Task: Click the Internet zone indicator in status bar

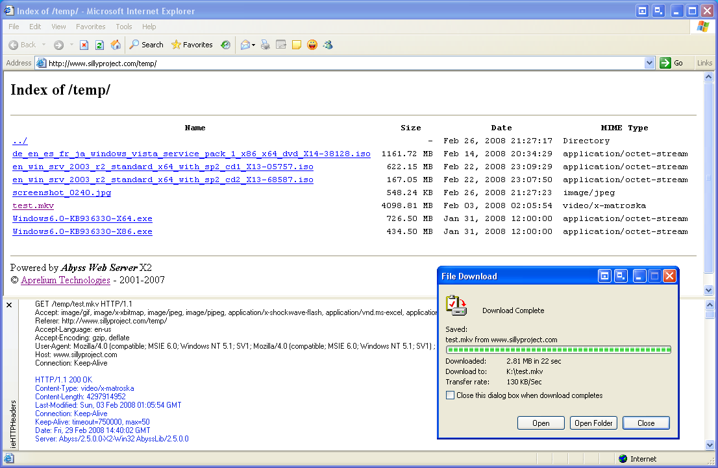Action: coord(638,459)
